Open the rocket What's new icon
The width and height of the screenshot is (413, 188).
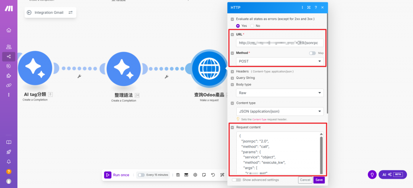click(9, 152)
